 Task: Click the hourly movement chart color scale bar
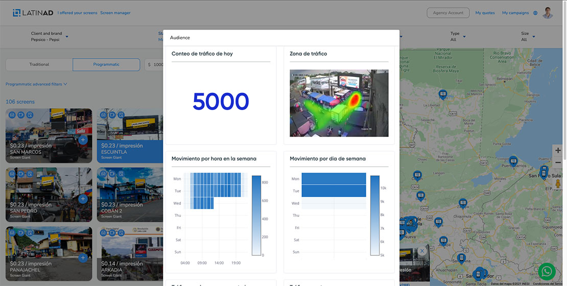coord(256,216)
